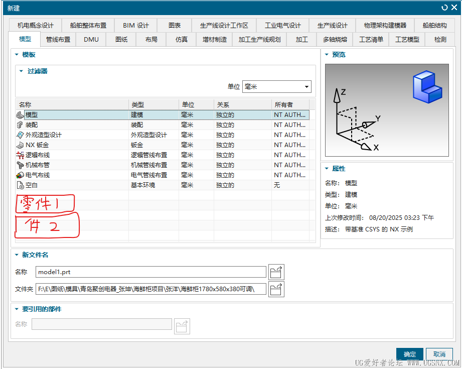This screenshot has height=369, width=462.
Task: Click the 装配 assembly template icon
Action: point(20,125)
